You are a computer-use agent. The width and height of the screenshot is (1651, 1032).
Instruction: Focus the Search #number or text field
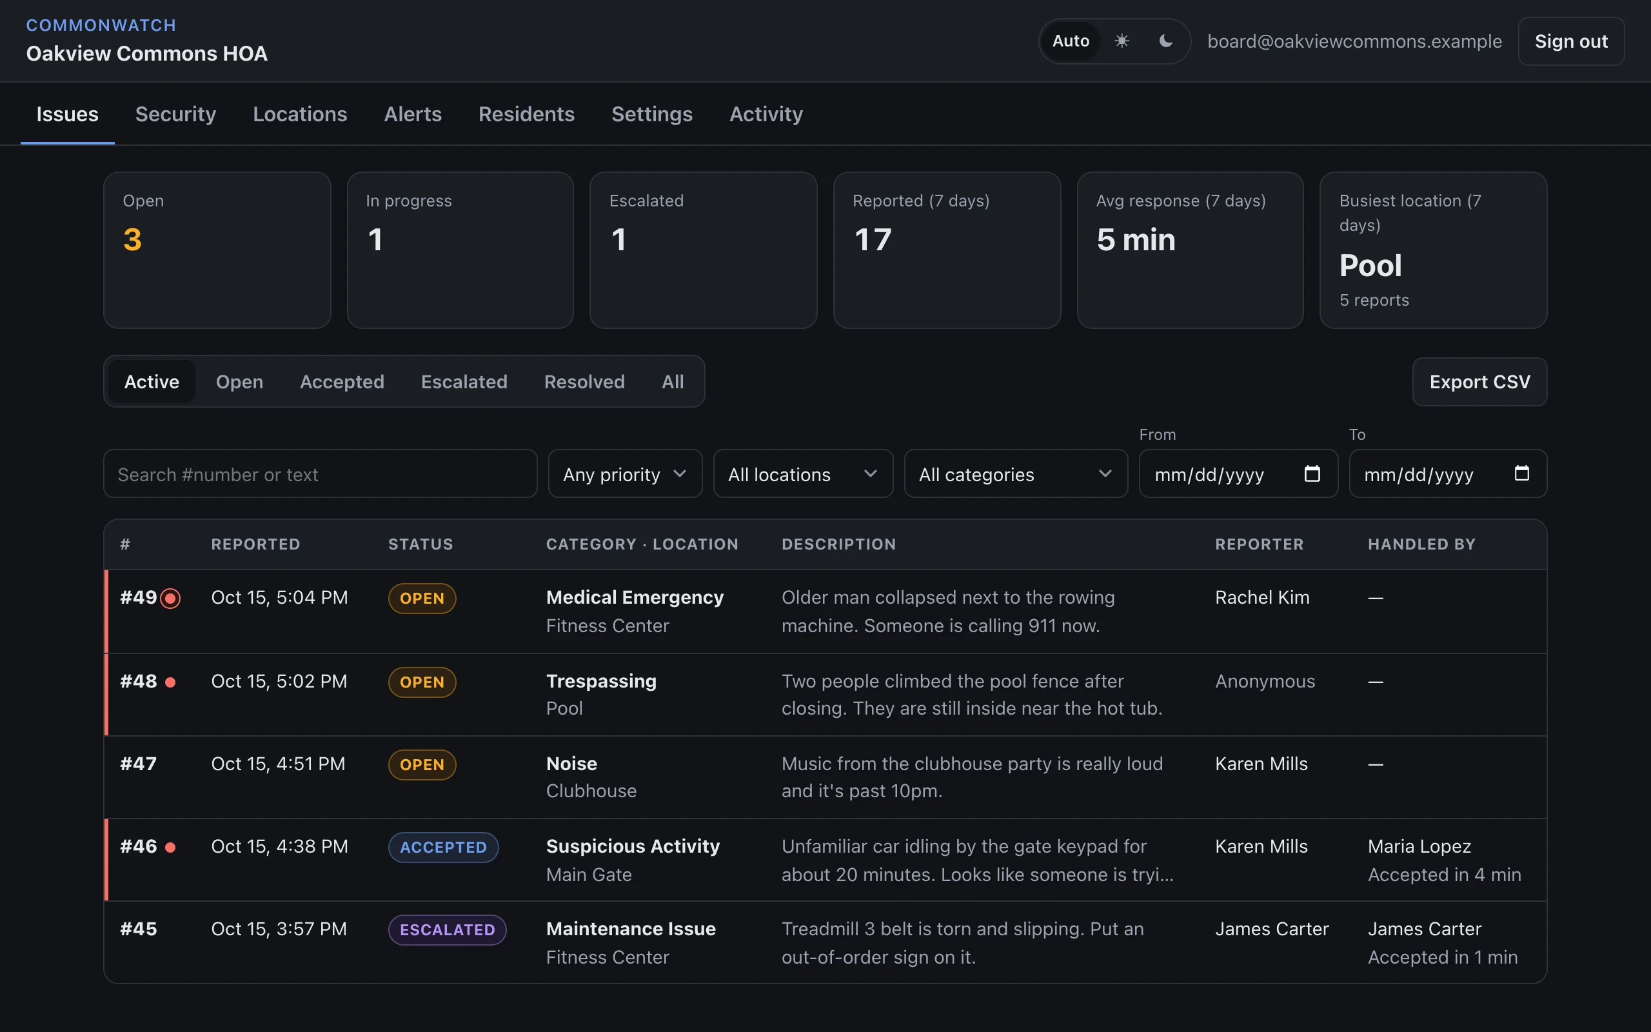(x=320, y=473)
